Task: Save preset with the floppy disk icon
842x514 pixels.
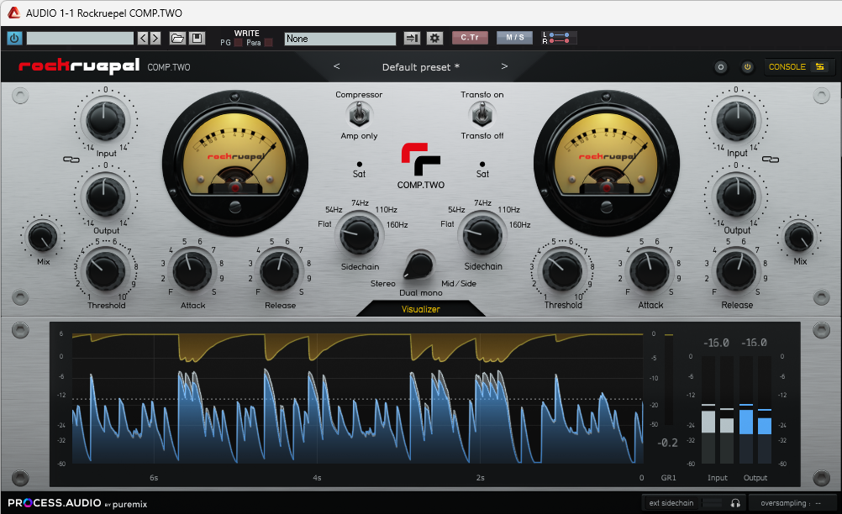Action: tap(197, 38)
